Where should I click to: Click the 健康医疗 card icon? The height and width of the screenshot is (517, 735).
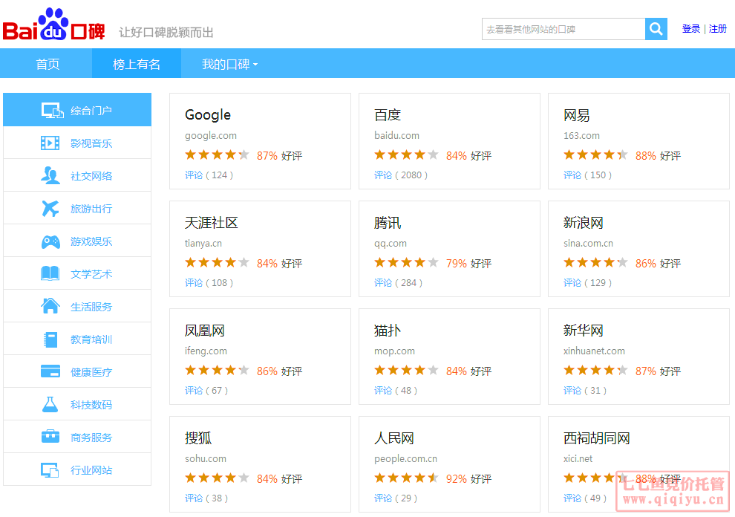(50, 371)
